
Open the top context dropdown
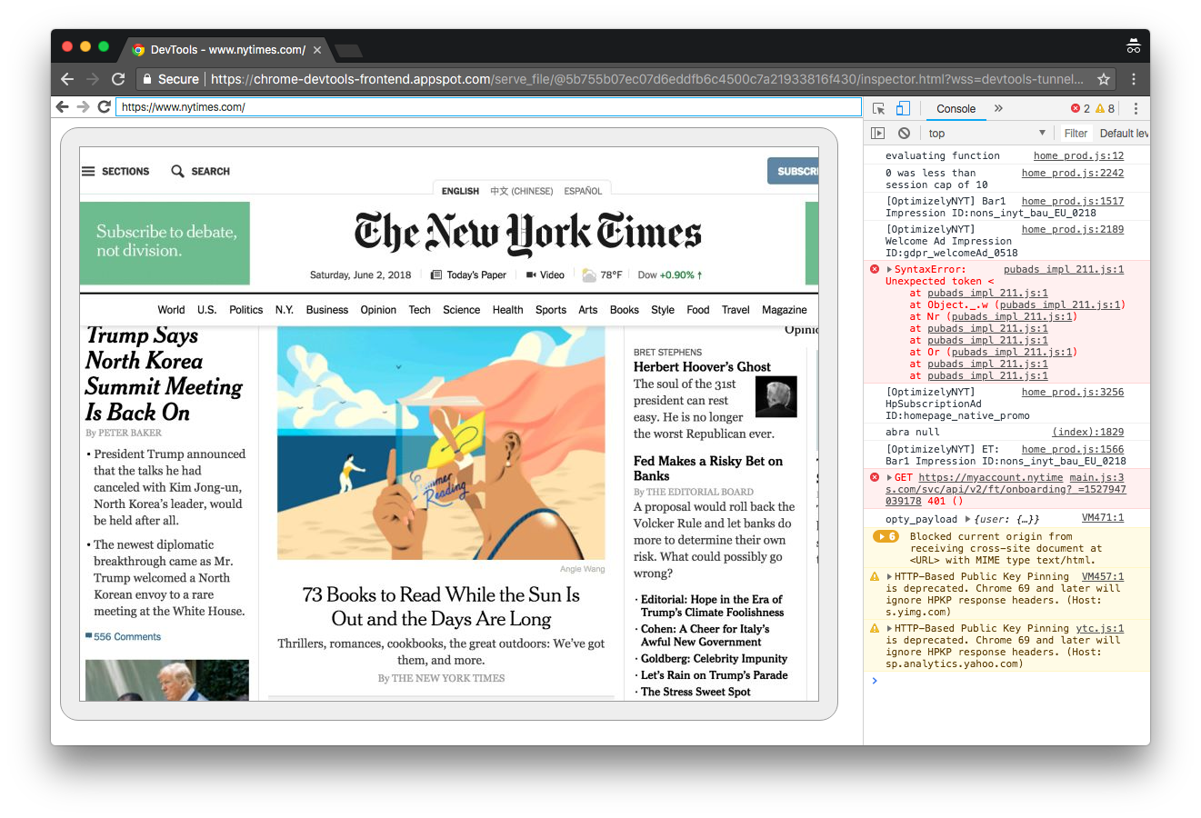click(987, 133)
